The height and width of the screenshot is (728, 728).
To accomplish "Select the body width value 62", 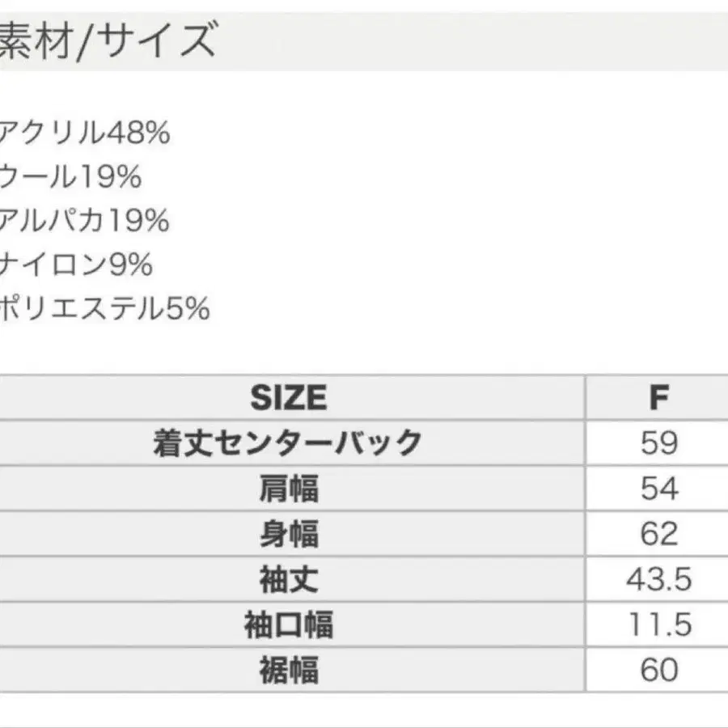I will [658, 534].
